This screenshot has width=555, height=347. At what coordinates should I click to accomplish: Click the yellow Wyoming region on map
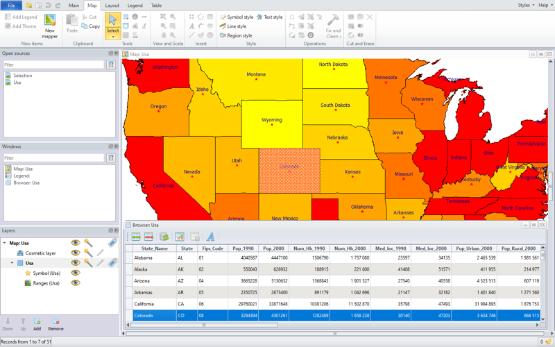[272, 124]
